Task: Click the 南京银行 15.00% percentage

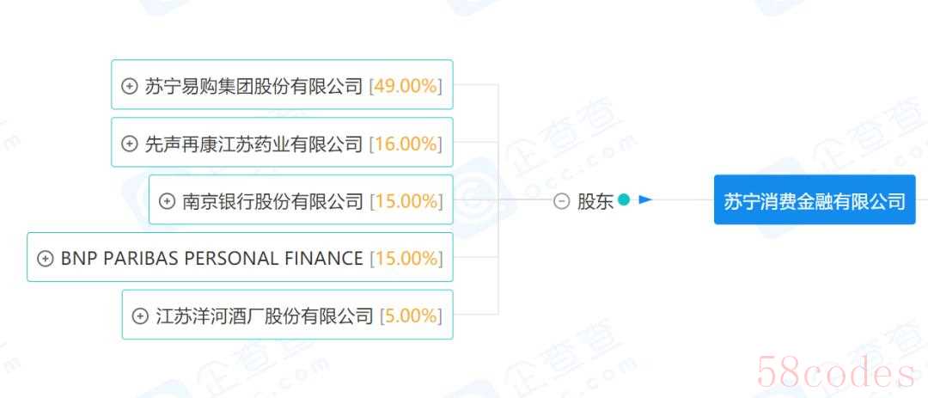Action: pyautogui.click(x=406, y=201)
